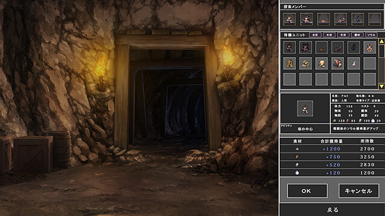Click the soul material row showing +120
This screenshot has width=385, height=216.
[333, 173]
